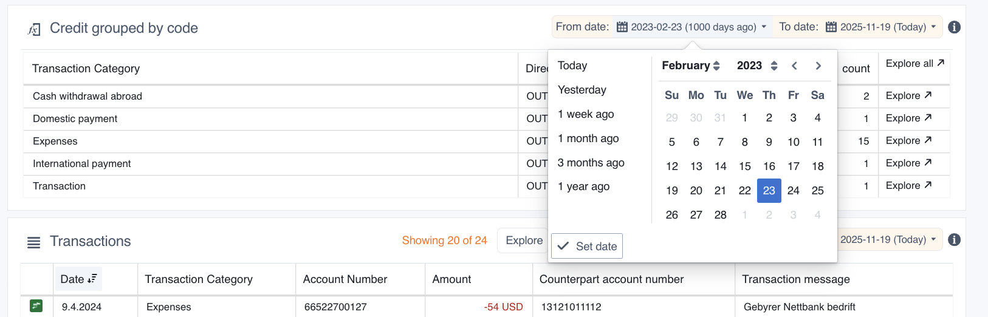The width and height of the screenshot is (988, 317).
Task: Go to previous month in calendar
Action: pos(794,66)
